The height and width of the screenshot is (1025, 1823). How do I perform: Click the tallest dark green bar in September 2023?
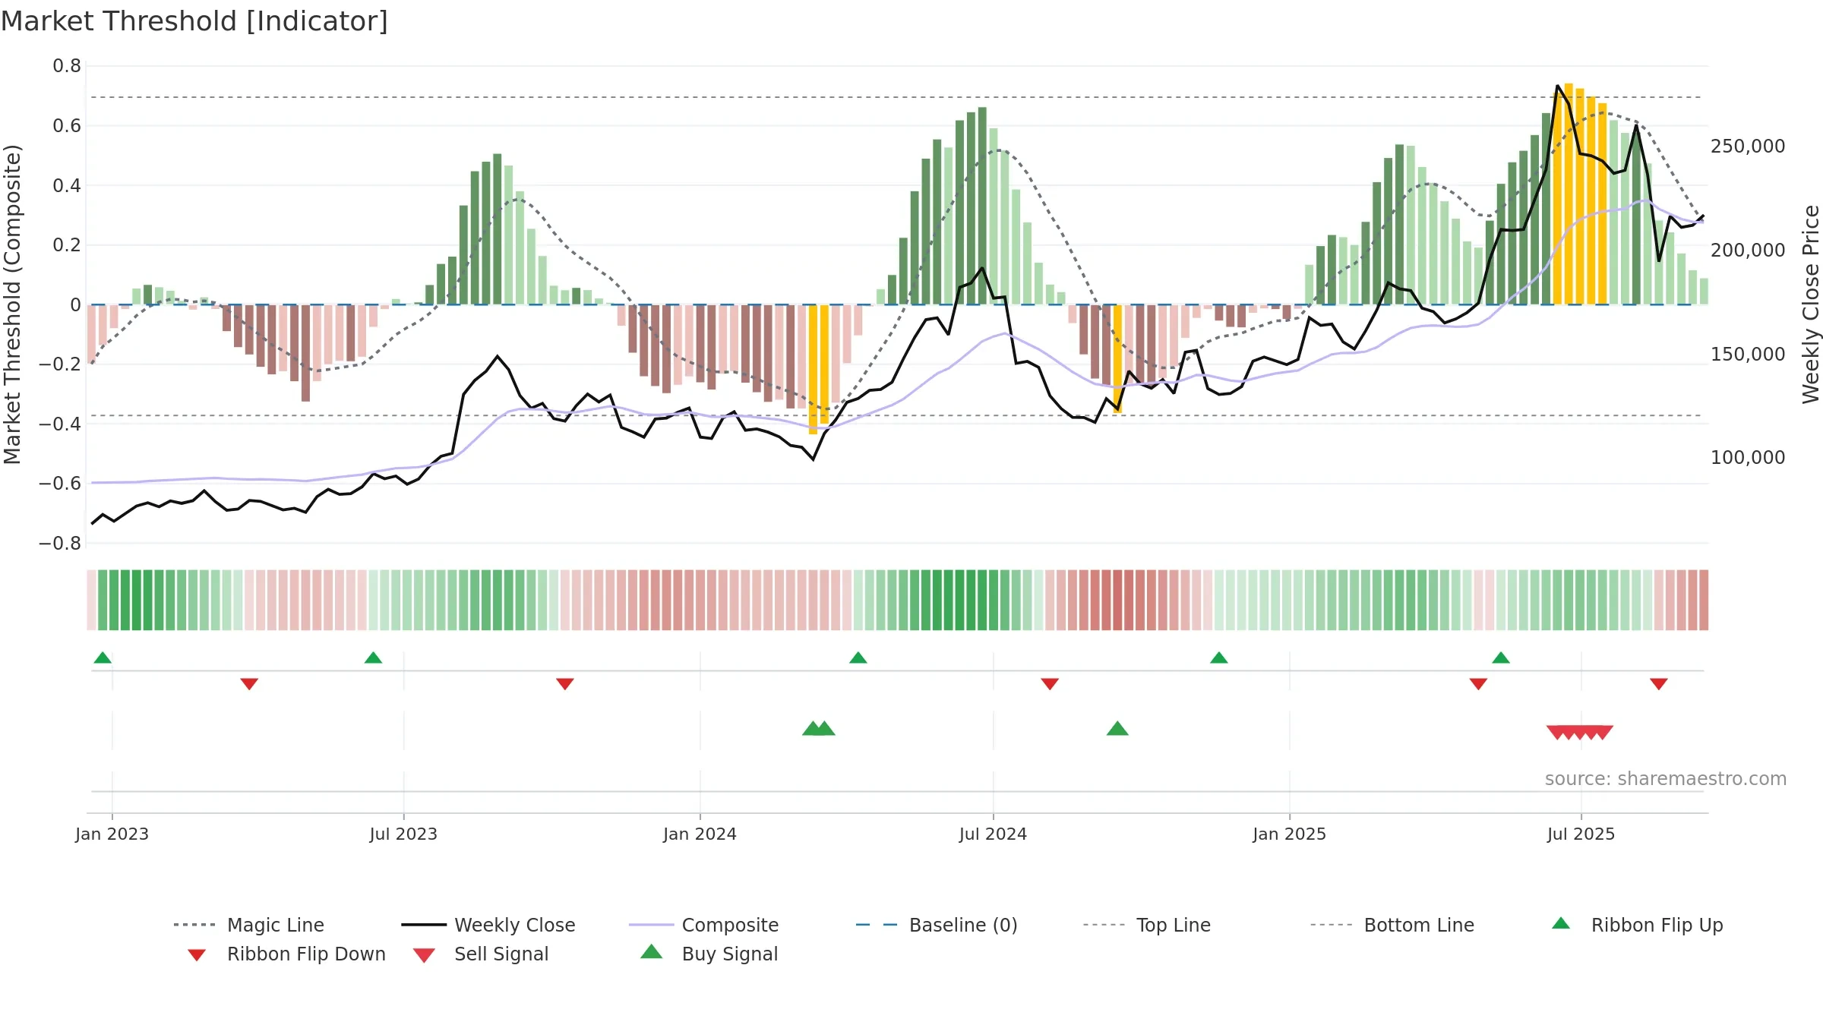point(498,229)
